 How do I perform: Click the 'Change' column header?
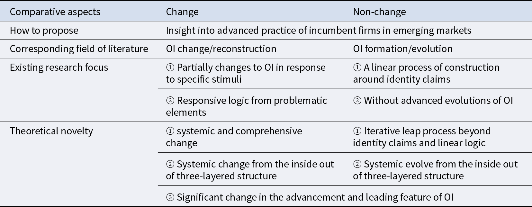(x=182, y=12)
